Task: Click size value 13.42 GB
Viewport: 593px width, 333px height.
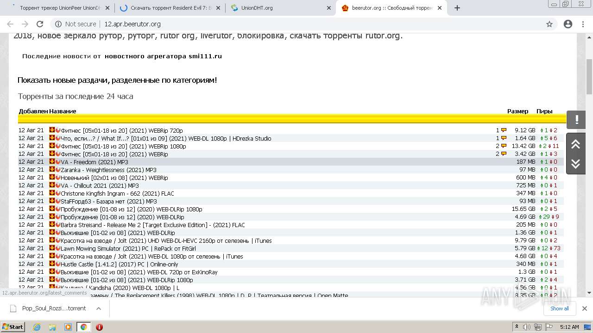Action: (x=524, y=147)
